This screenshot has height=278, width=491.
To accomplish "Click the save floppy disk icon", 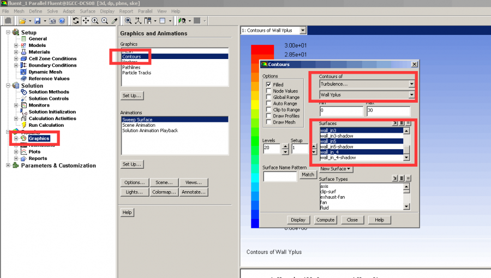I will pos(38,21).
